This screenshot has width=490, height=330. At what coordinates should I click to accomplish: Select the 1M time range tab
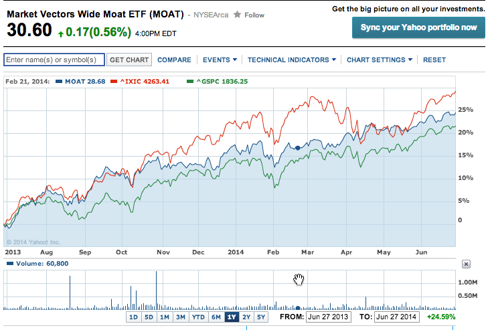click(x=165, y=317)
